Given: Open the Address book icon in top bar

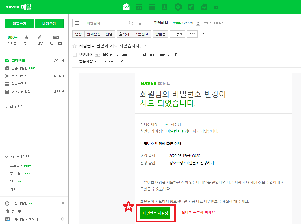Looking at the screenshot, I should pos(165,7).
